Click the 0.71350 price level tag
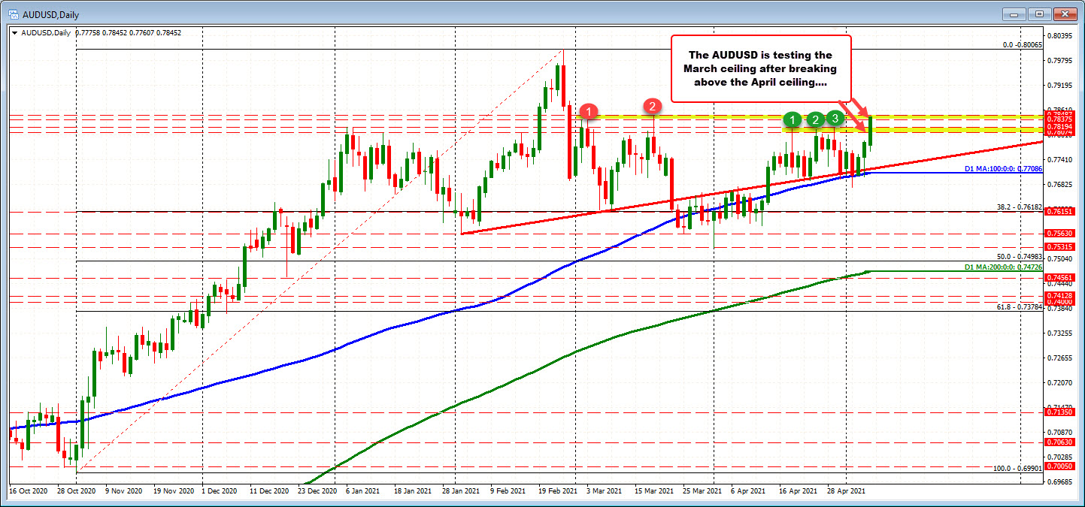Image resolution: width=1085 pixels, height=507 pixels. click(1061, 412)
